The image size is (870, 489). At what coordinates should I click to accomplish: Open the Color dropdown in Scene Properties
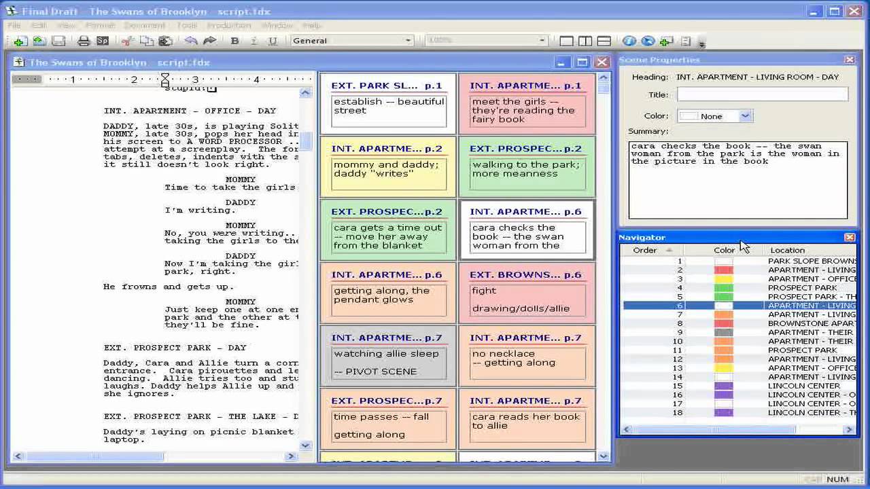point(745,116)
